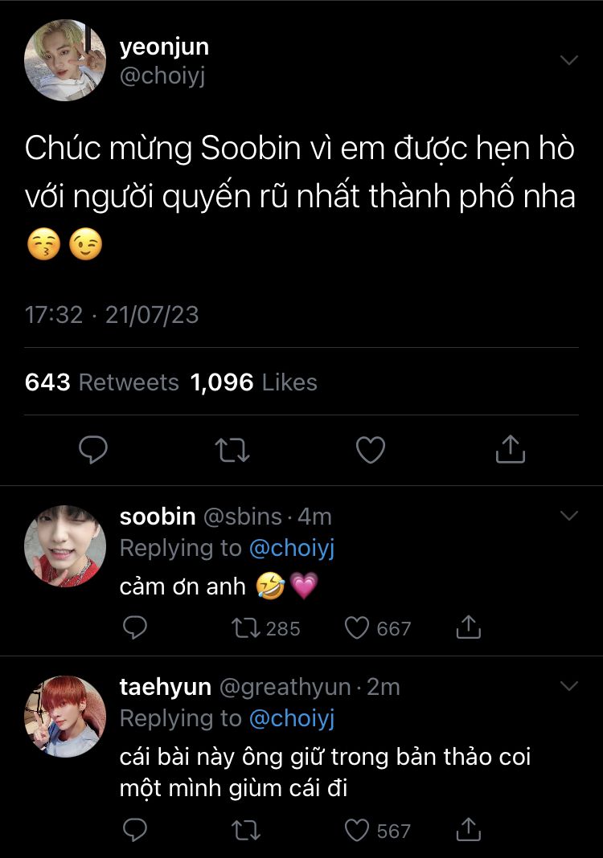Open yeonjun's profile picture
The image size is (603, 858).
[66, 60]
